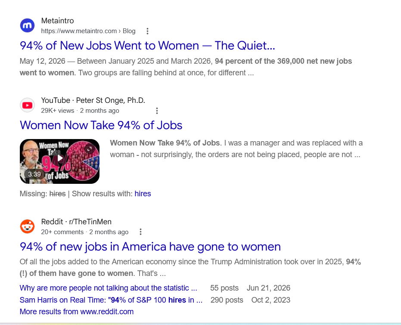Open the three-dot menu beside the Metaintro URL
This screenshot has height=325, width=401.
(147, 31)
